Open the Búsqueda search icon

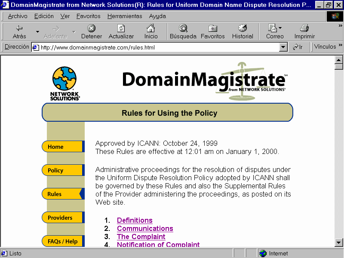183,28
